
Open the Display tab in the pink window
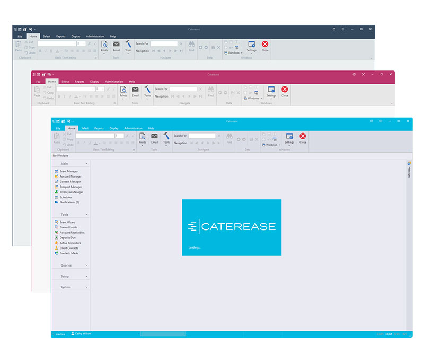94,82
